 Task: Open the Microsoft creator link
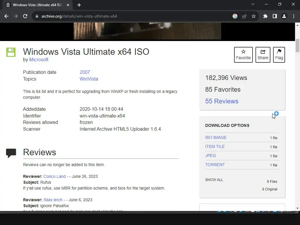coord(39,60)
